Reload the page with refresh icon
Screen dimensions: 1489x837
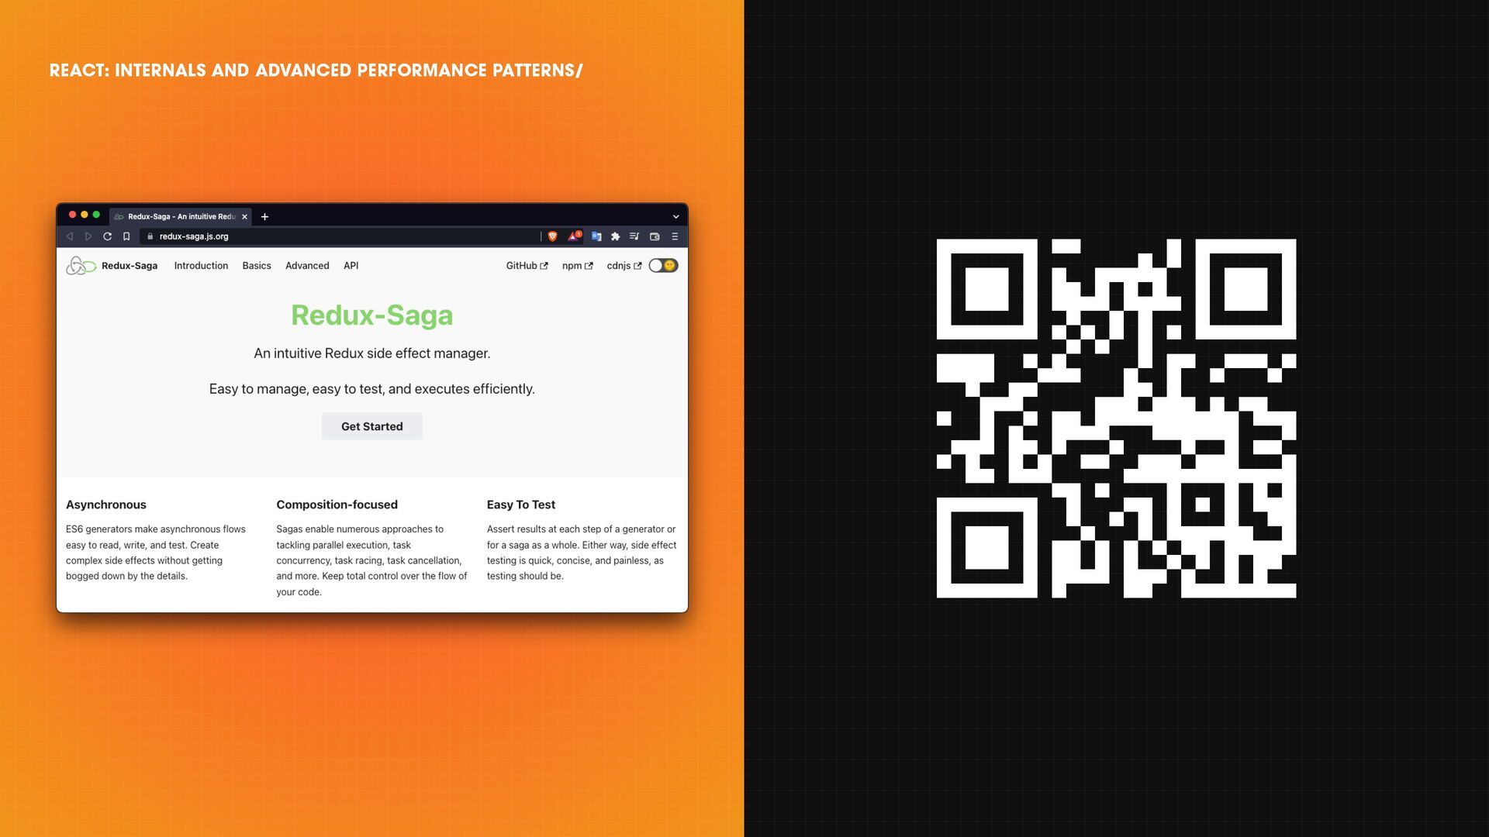pos(107,236)
